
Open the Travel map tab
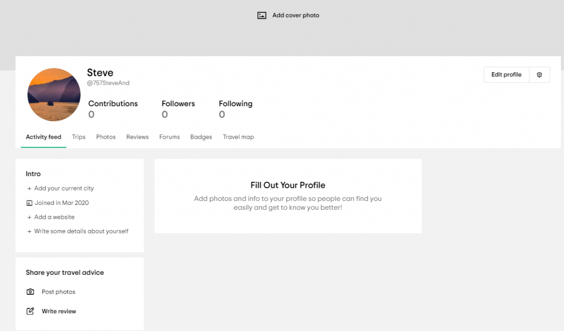point(238,137)
